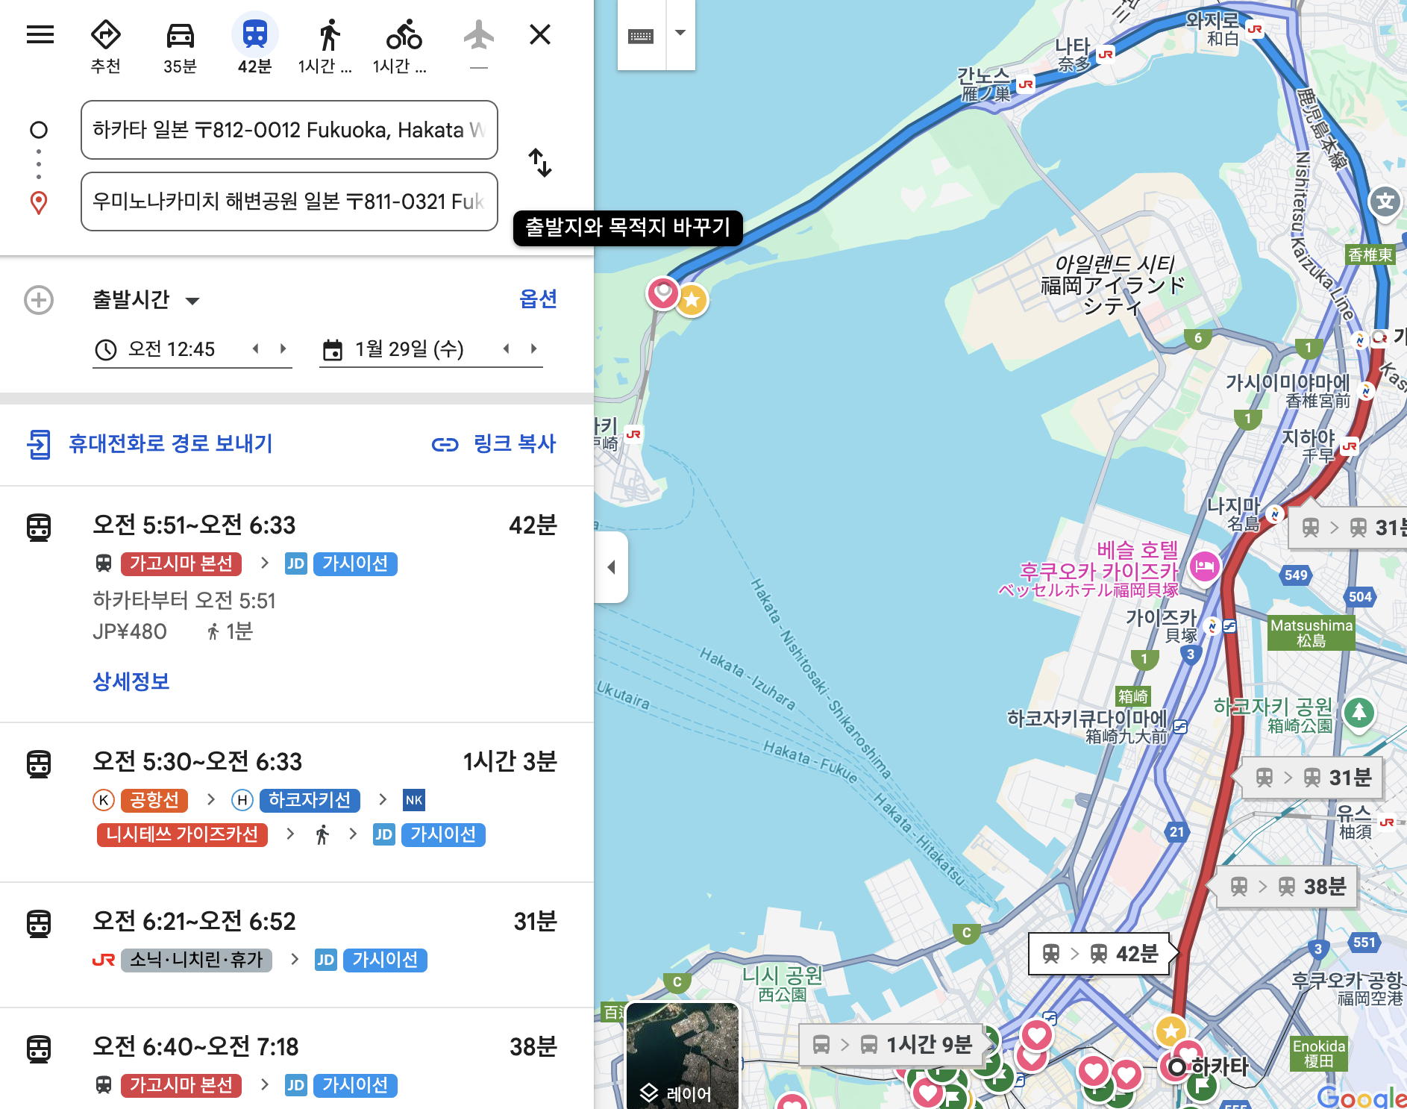Click the 간노스 JR station icon

(1026, 84)
